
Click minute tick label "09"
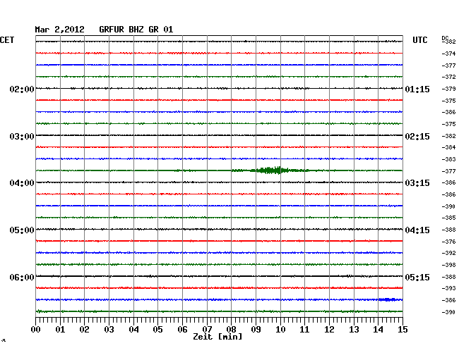tap(256, 329)
